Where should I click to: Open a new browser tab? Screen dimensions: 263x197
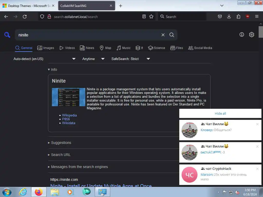point(121,6)
